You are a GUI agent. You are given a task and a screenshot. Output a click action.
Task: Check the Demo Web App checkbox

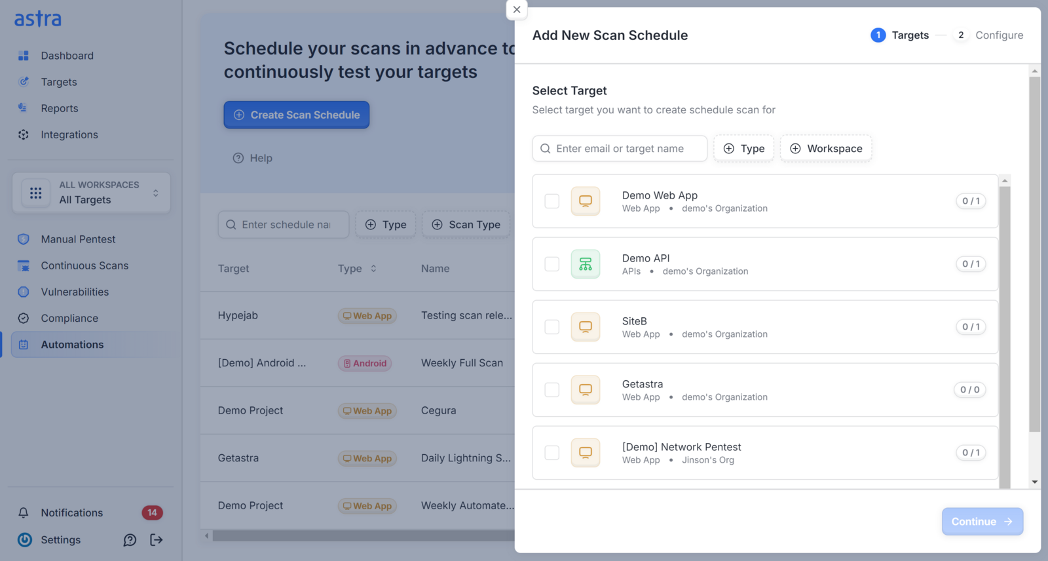(x=552, y=201)
